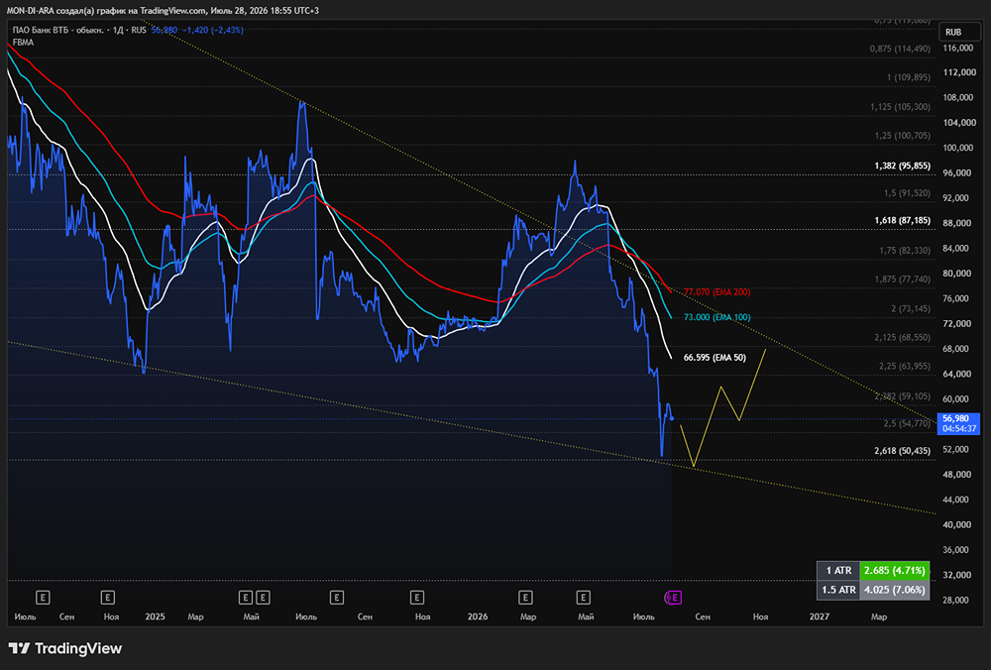Click the 2027 label on time axis
This screenshot has width=991, height=670.
820,616
